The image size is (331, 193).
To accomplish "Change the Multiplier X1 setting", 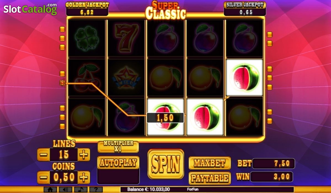I will (x=118, y=147).
